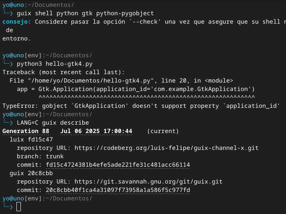
Task: Click the consejo hint label
Action: [x=16, y=22]
